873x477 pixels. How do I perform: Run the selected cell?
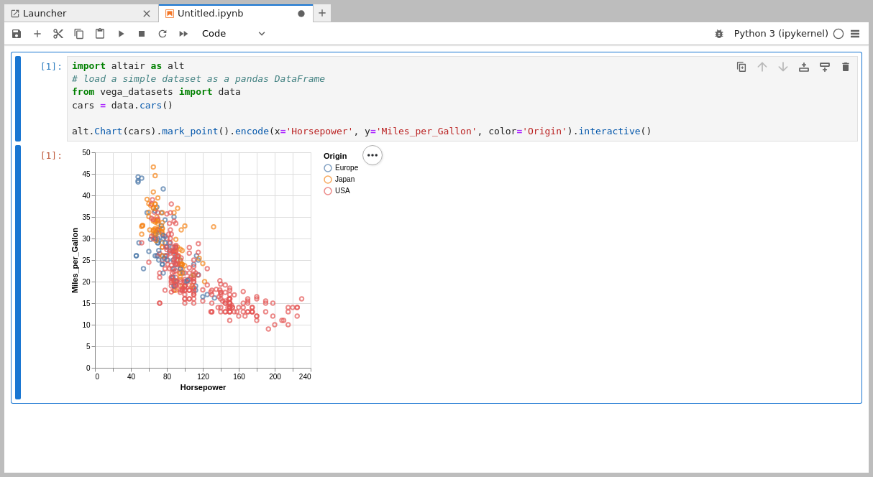click(121, 34)
